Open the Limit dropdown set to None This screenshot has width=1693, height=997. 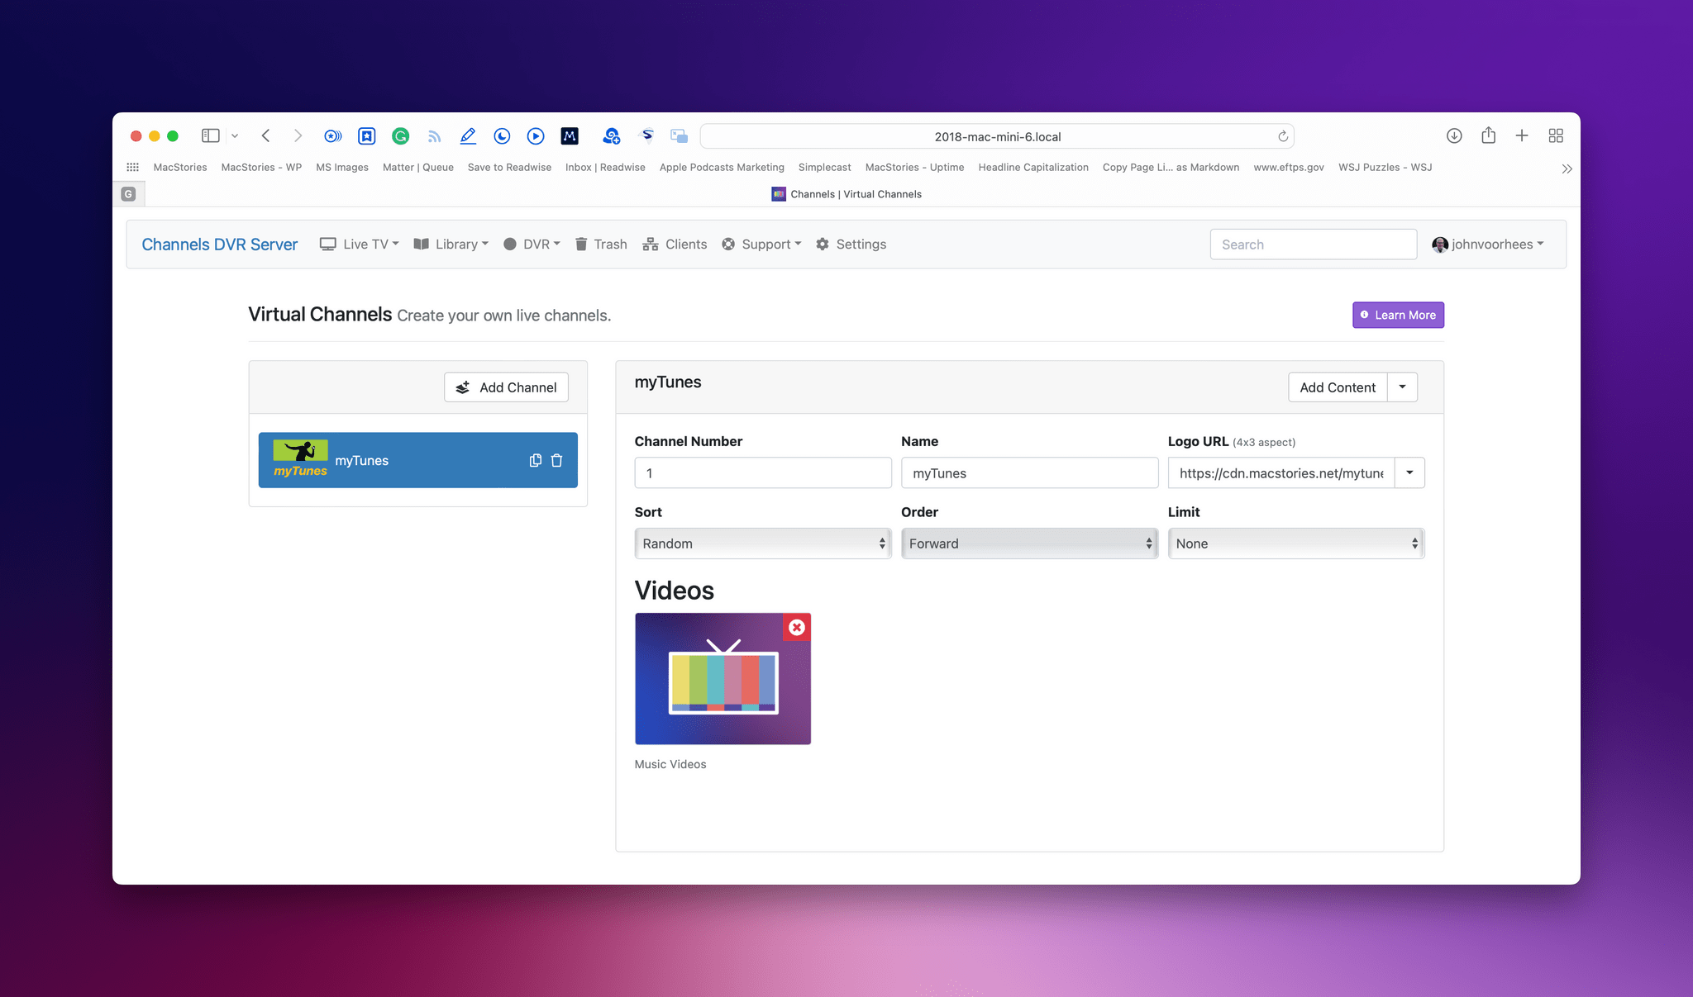click(1296, 544)
